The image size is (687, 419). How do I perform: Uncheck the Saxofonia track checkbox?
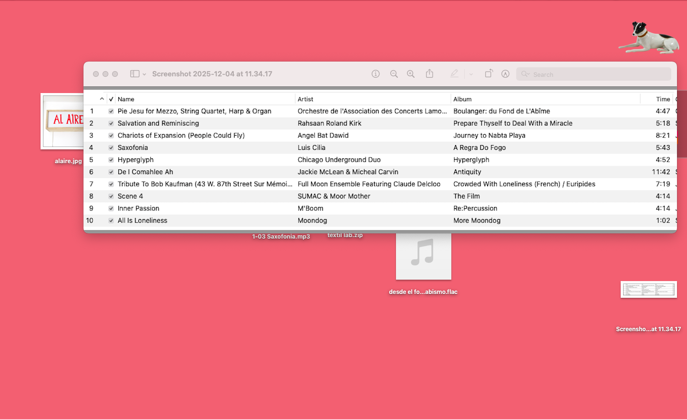click(111, 148)
